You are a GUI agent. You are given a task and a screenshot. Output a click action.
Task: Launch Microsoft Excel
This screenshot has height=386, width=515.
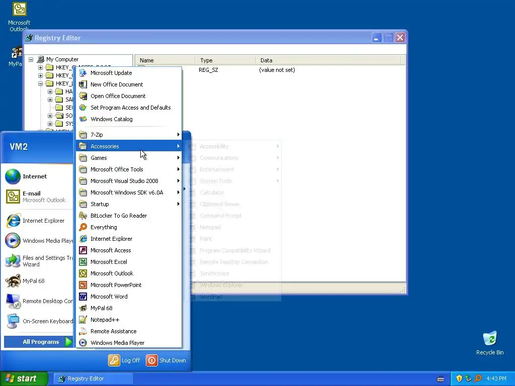tap(129, 262)
